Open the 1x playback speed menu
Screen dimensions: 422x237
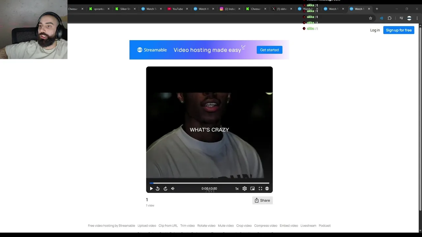(x=237, y=189)
